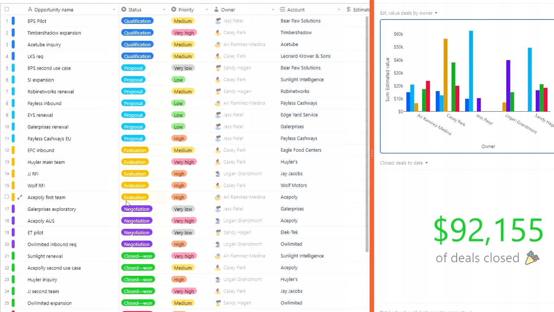The image size is (554, 312).
Task: Click the tallest light-blue bar for Jess Patel
Action: click(x=471, y=71)
